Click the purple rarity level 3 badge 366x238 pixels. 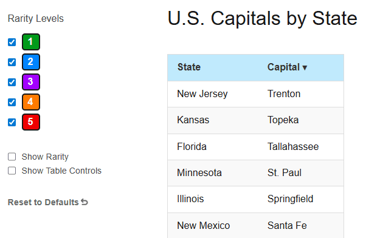click(31, 82)
